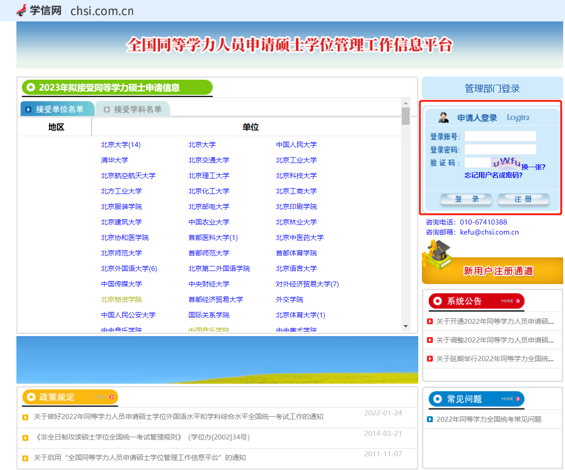
Task: Open the 北京师范大学 link
Action: (x=121, y=253)
